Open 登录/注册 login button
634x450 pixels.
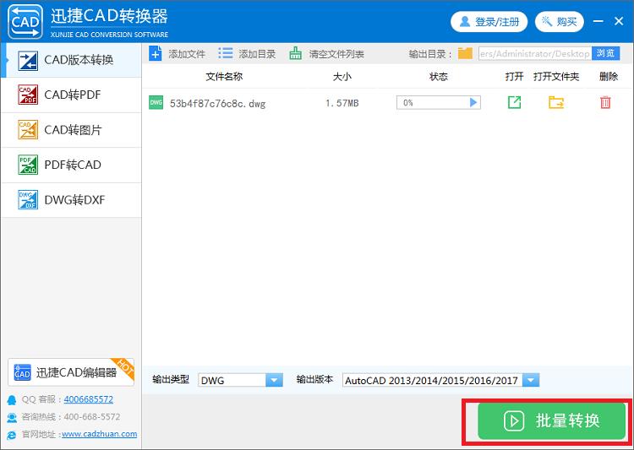489,22
